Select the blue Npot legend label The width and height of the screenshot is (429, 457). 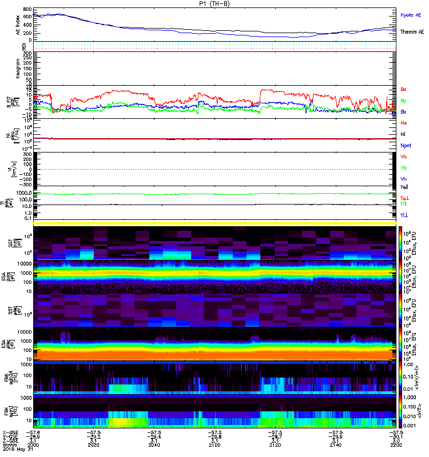click(x=406, y=146)
